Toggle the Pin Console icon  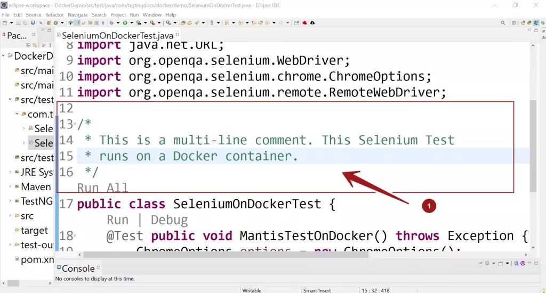[480, 263]
